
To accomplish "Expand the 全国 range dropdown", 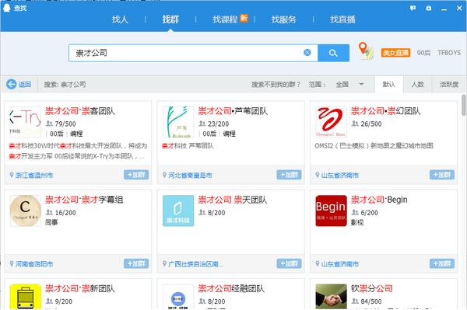I will tap(349, 85).
